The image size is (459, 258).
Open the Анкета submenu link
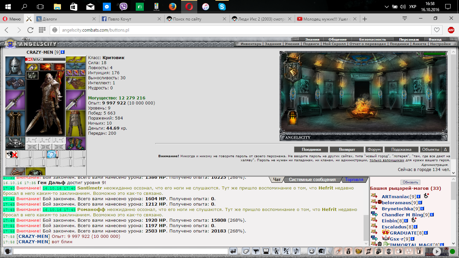point(419,44)
